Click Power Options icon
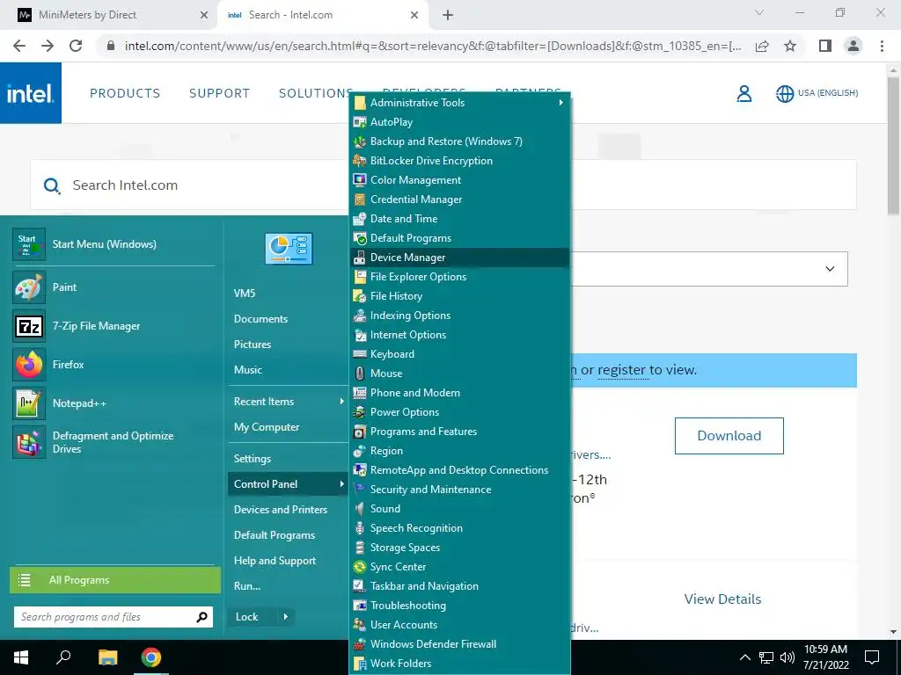Viewport: 901px width, 675px height. (x=360, y=412)
